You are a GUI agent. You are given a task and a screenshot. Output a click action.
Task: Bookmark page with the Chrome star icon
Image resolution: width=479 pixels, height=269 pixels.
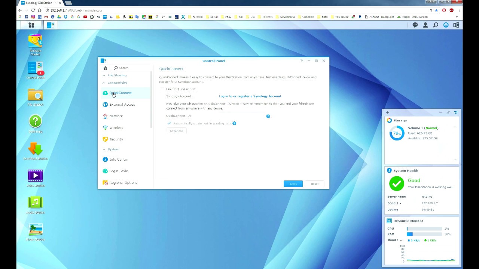[436, 10]
